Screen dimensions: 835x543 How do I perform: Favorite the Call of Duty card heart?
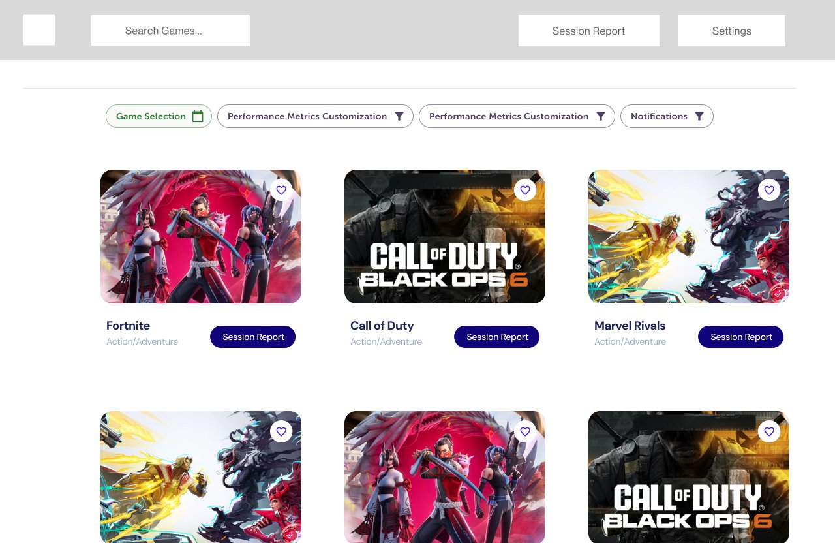click(525, 190)
